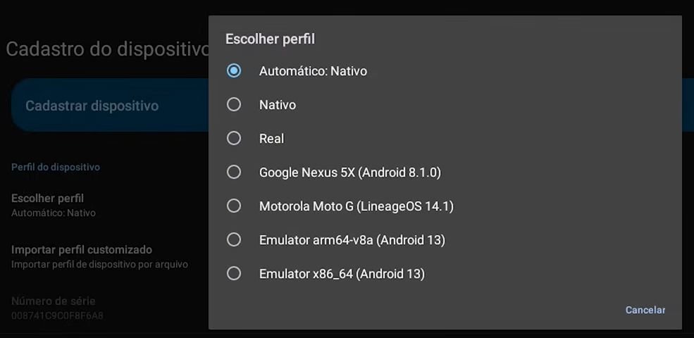This screenshot has width=694, height=338.
Task: Choose the Nativo profile radio button
Action: point(234,104)
